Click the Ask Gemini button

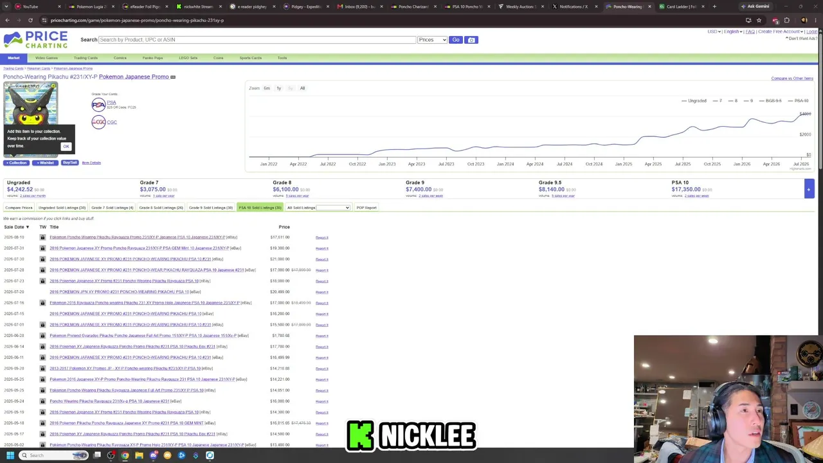755,6
